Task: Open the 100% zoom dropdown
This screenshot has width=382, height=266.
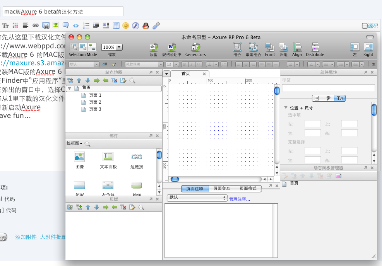Action: pos(119,47)
